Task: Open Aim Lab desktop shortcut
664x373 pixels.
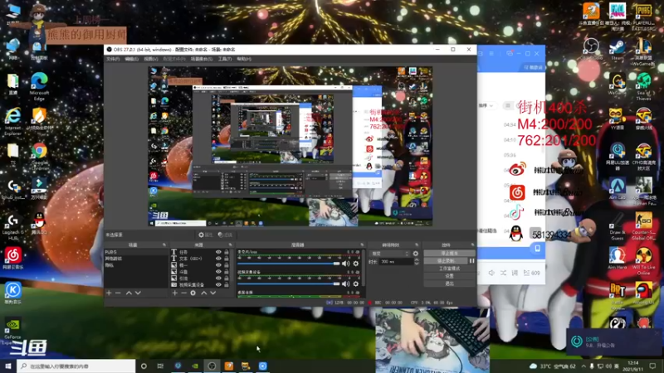Action: tap(617, 188)
